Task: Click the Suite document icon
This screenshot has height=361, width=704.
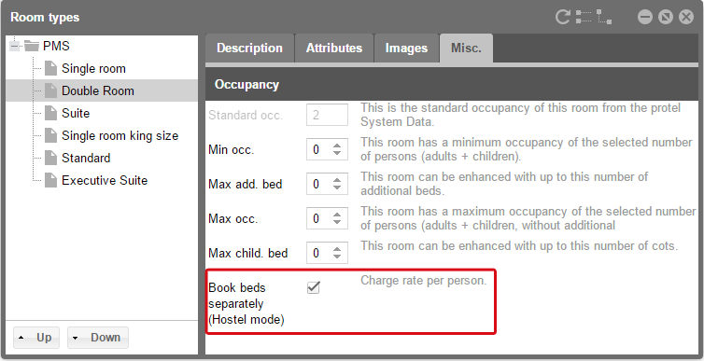Action: pyautogui.click(x=50, y=113)
